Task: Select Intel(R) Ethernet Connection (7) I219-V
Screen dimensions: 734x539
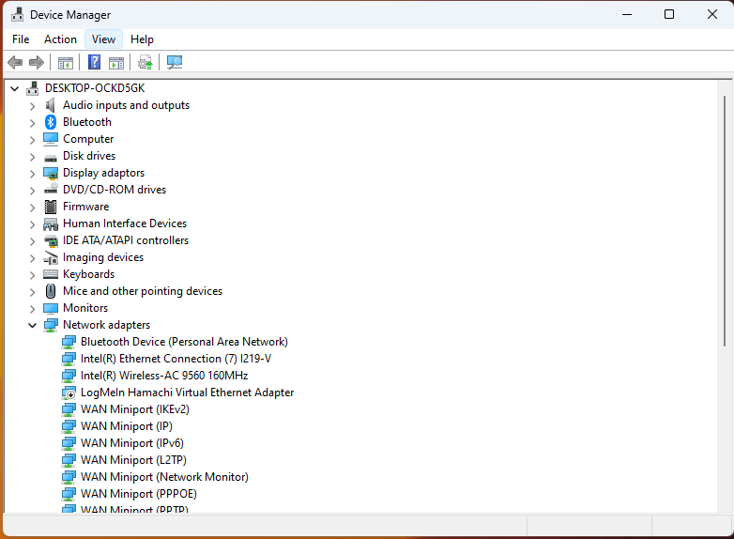Action: click(x=176, y=359)
